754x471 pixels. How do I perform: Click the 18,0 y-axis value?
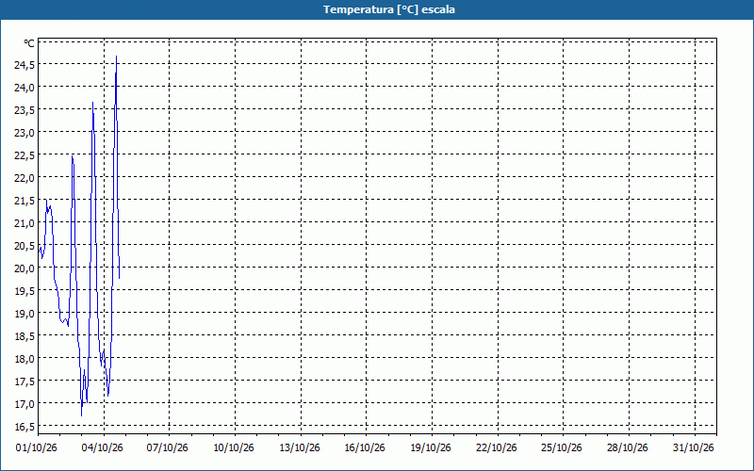coord(25,359)
